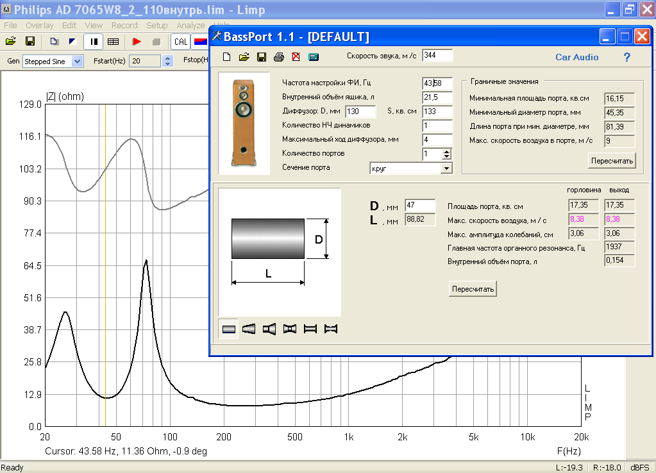The height and width of the screenshot is (473, 656).
Task: Open the calculator icon in BassPort toolbar
Action: pos(313,56)
